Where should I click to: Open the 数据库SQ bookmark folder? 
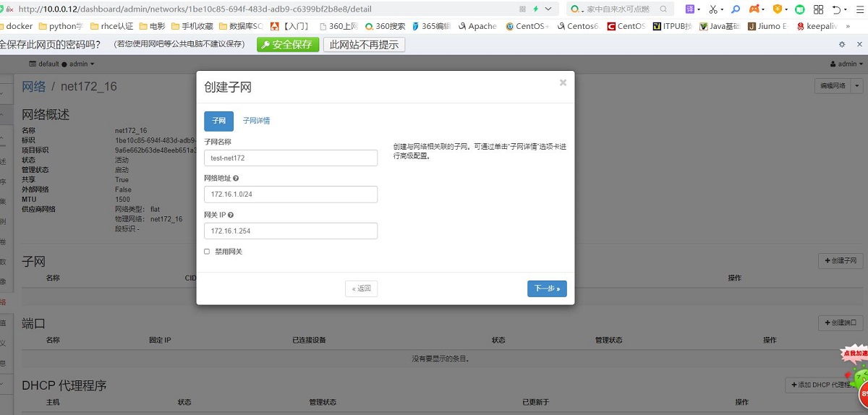click(241, 26)
